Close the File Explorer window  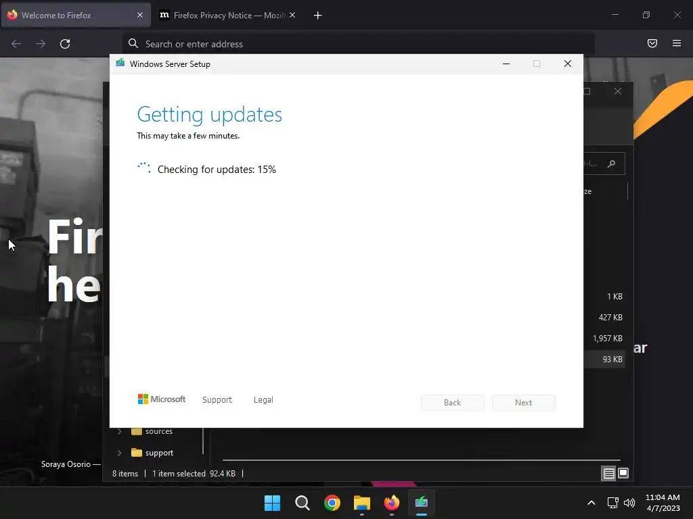(x=618, y=91)
